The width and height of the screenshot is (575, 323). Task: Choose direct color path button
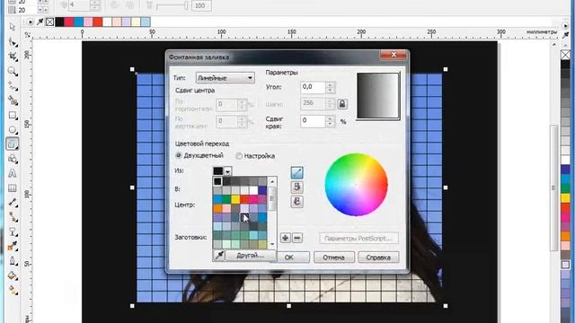coord(296,173)
